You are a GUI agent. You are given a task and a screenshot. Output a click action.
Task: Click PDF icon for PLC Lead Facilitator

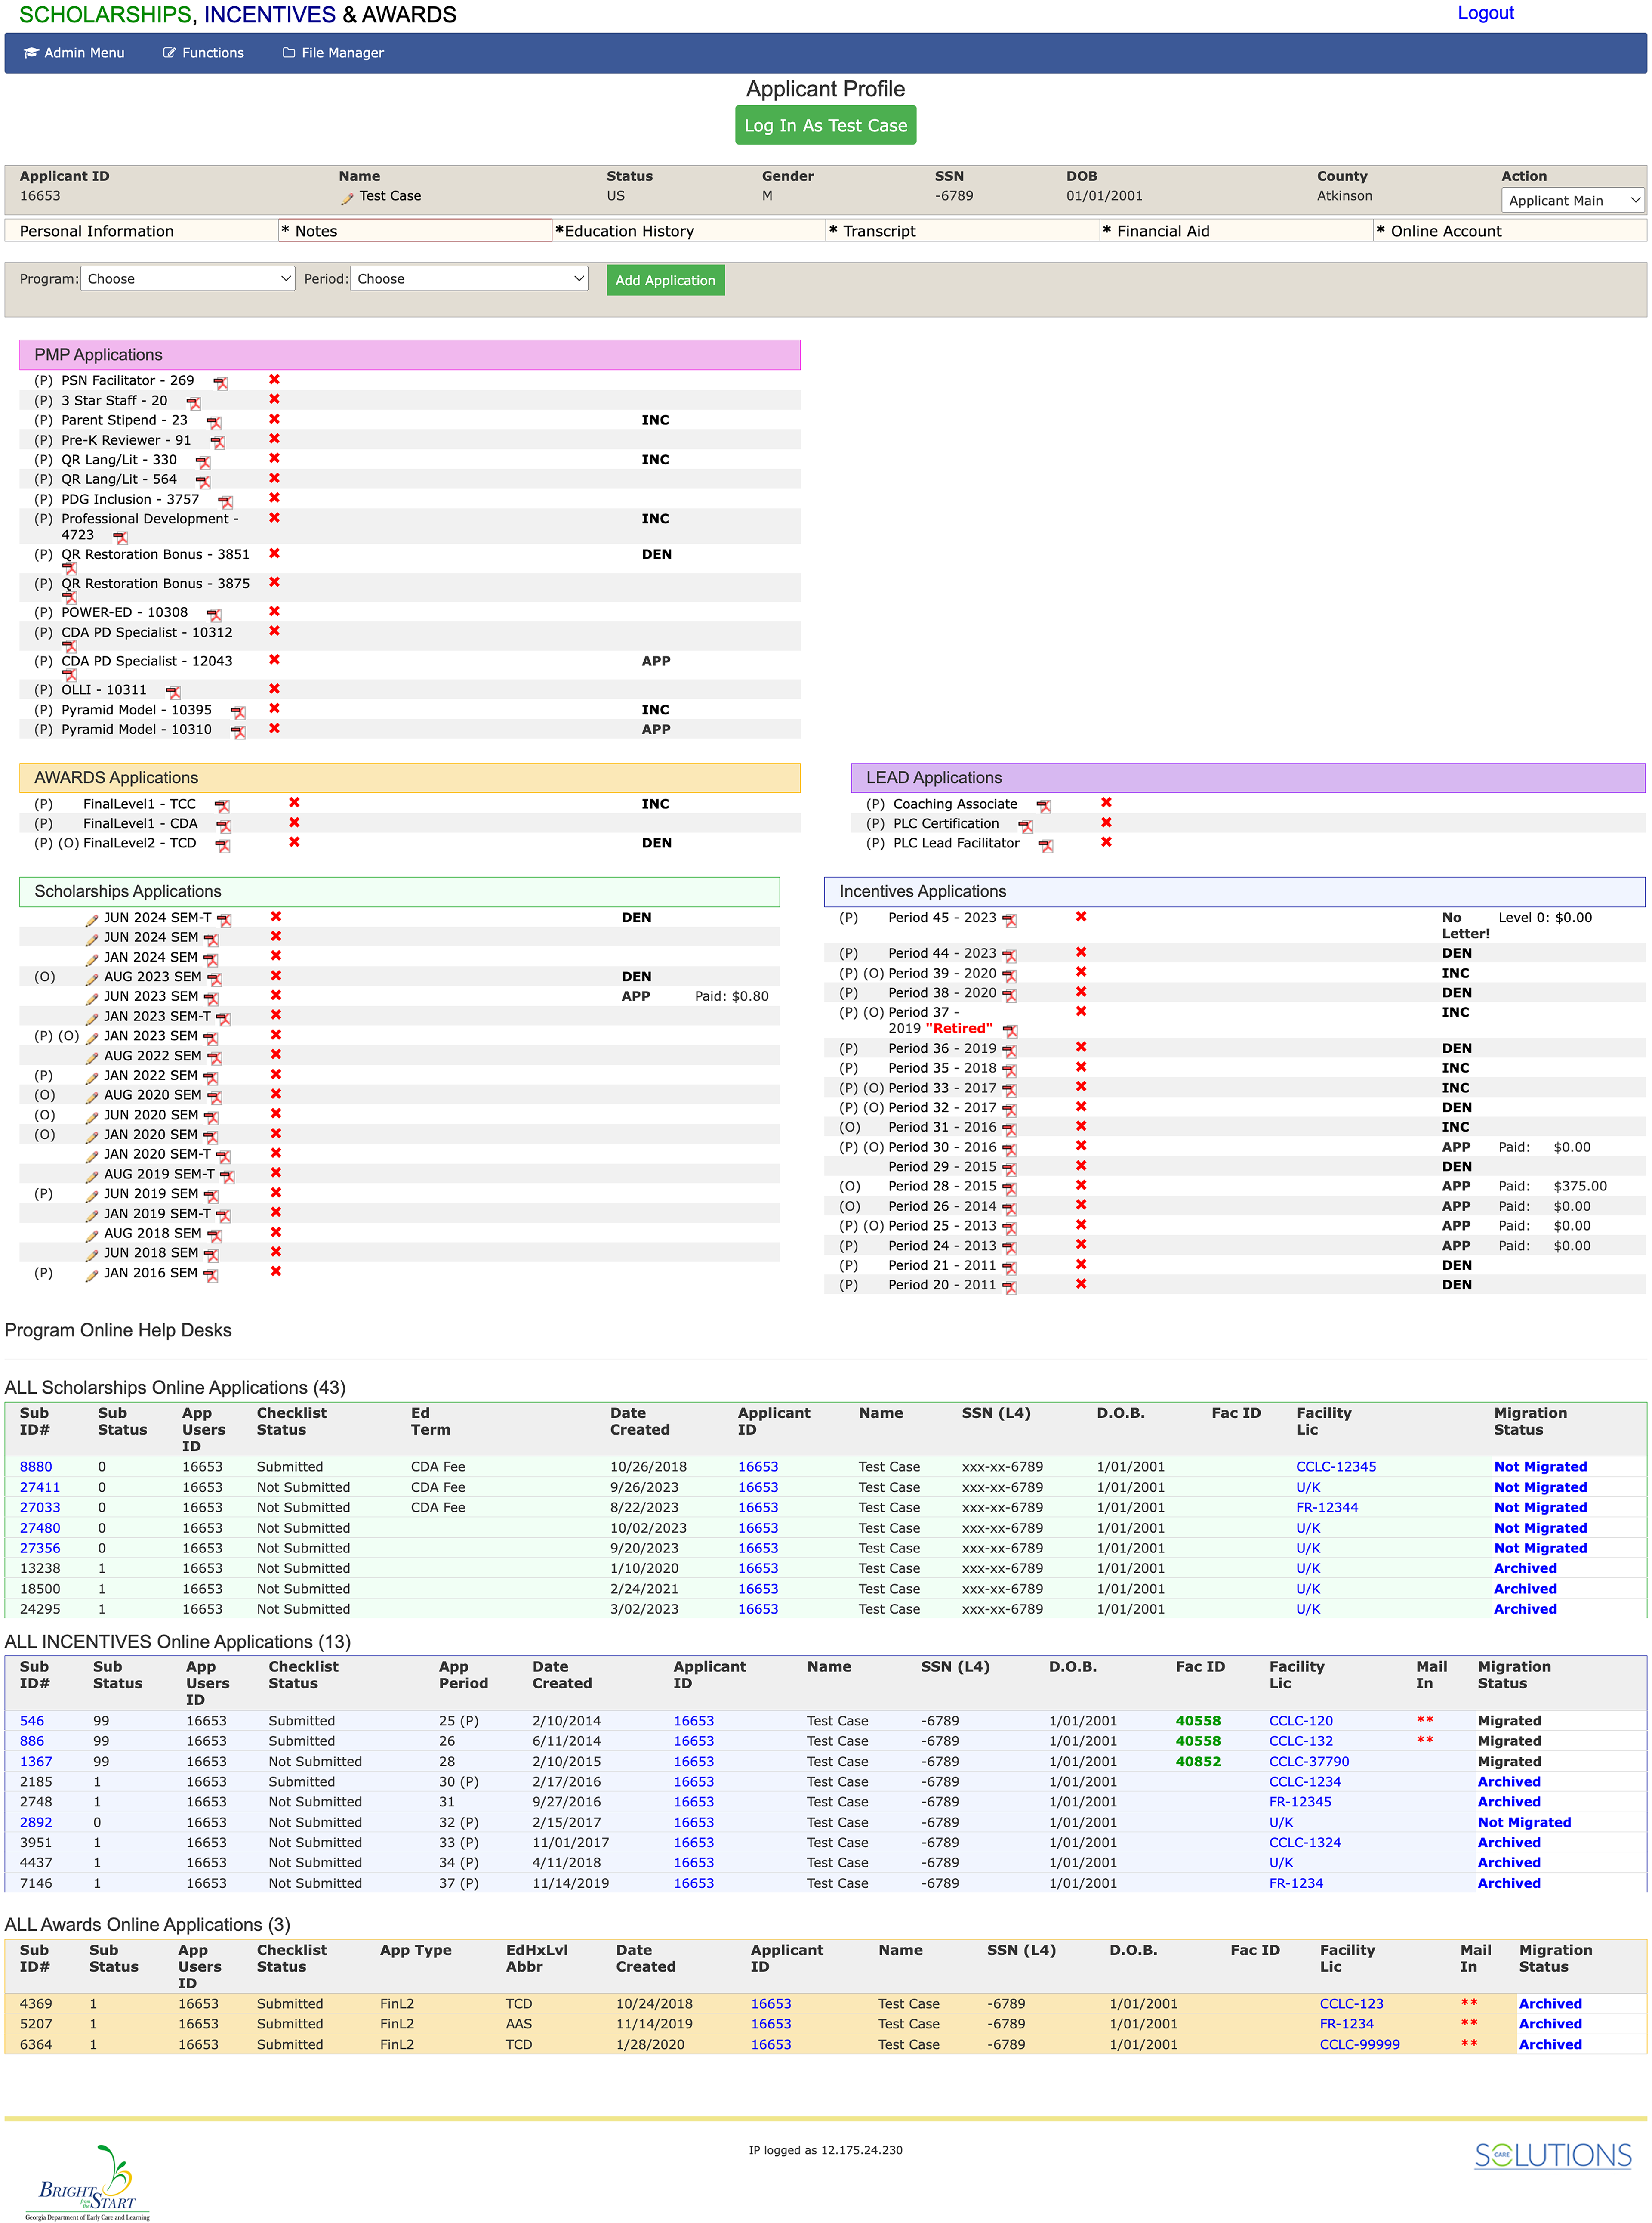point(1045,845)
